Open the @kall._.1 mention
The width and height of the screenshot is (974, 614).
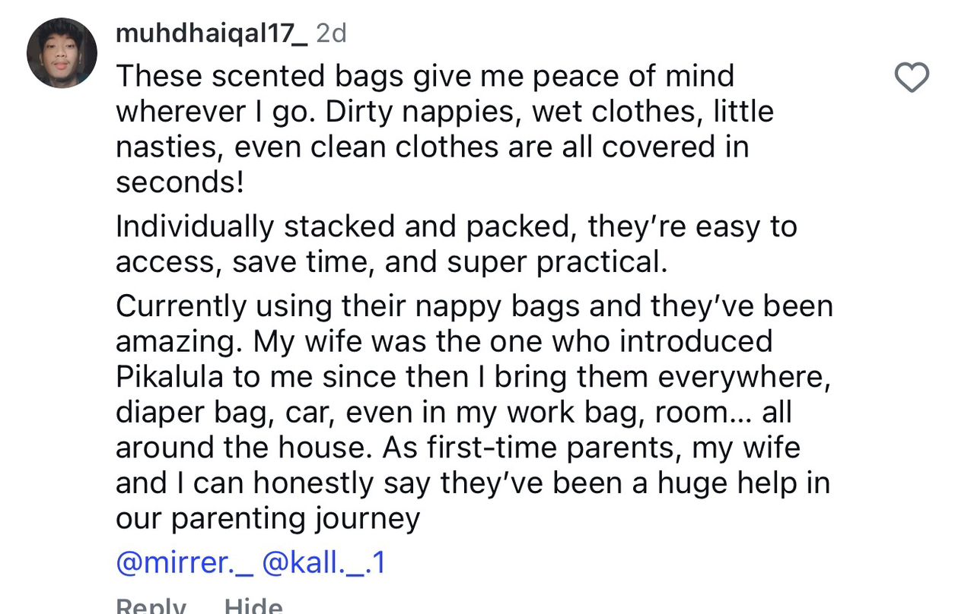324,563
